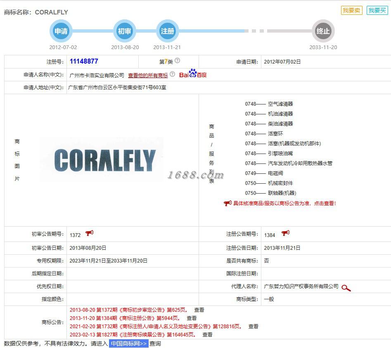Viewport: 391px width, 348px height.
Task: Click 0748 空气滤清器 item
Action: click(269, 104)
